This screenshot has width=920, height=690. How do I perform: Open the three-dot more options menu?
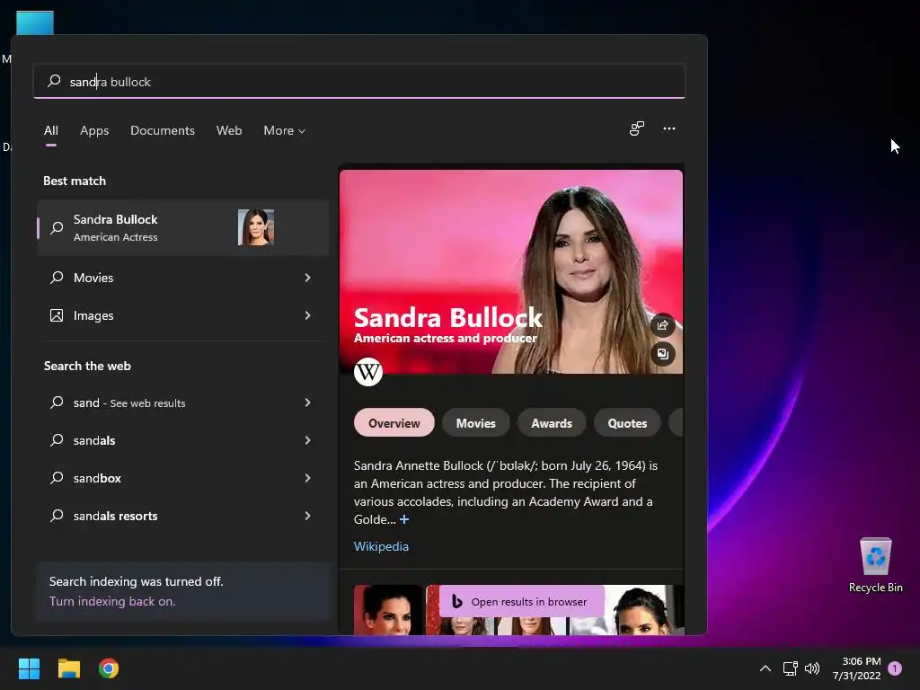pos(668,128)
